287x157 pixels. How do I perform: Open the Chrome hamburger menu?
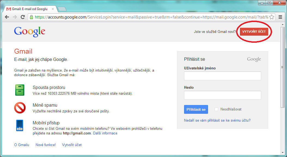(280, 17)
